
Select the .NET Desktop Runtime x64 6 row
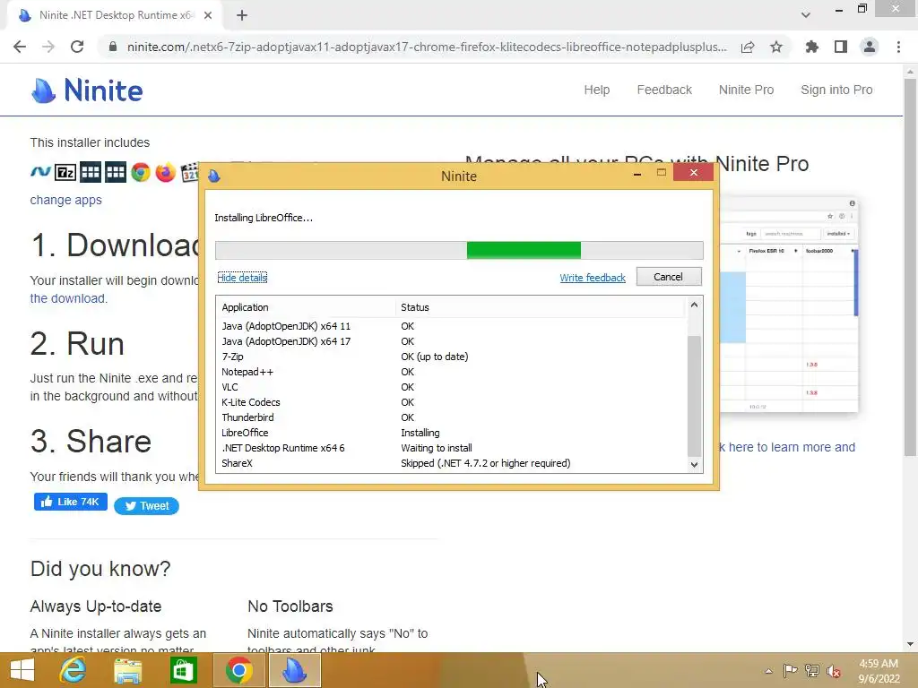[x=452, y=448]
